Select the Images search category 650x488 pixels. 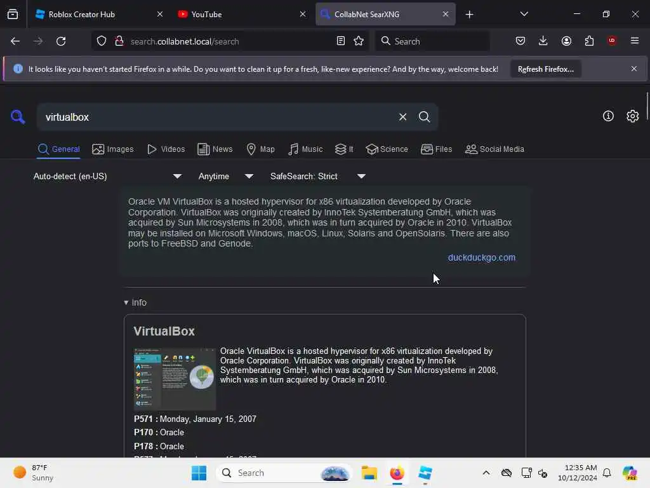(113, 149)
